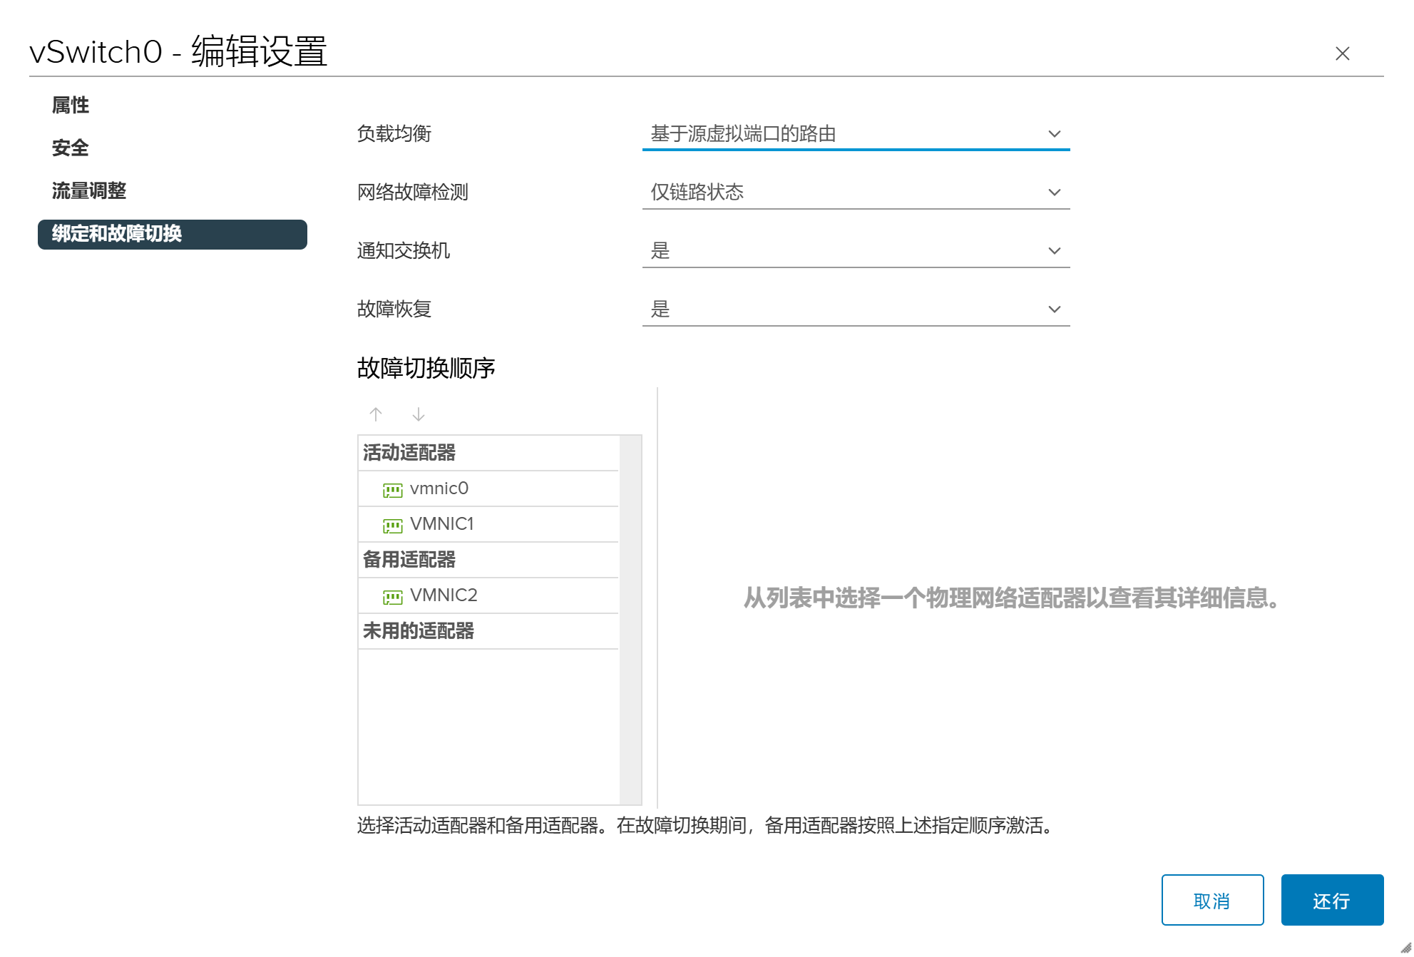1414x957 pixels.
Task: Click the move down arrow icon
Action: 419,414
